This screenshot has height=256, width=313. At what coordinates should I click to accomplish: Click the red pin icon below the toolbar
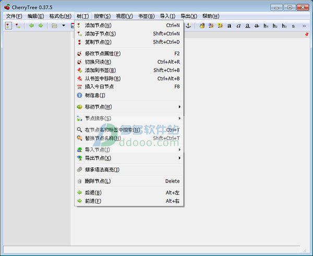[307, 34]
